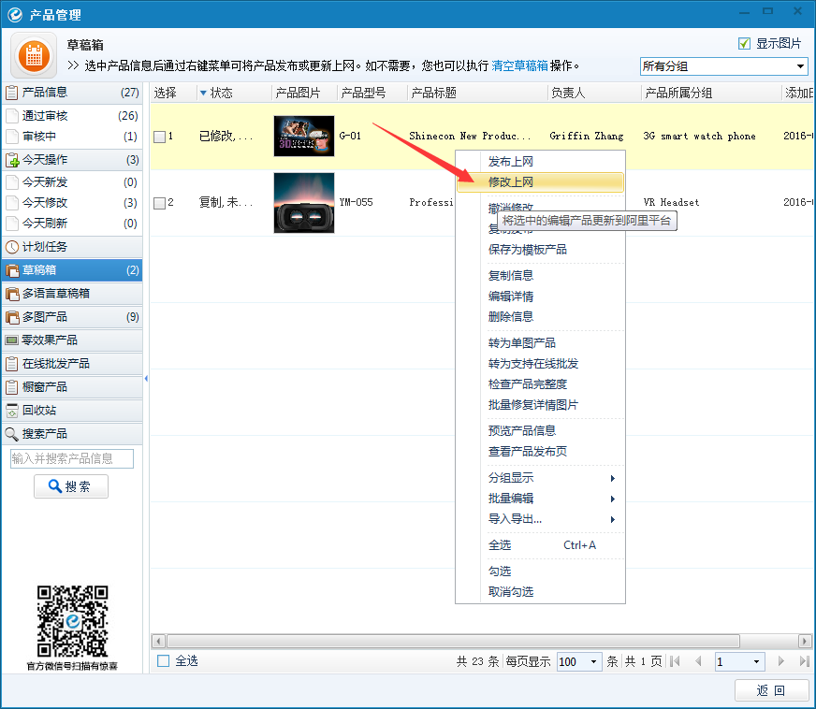Open 计划任务 clock icon section
Screen dimensions: 816x709
click(x=12, y=247)
